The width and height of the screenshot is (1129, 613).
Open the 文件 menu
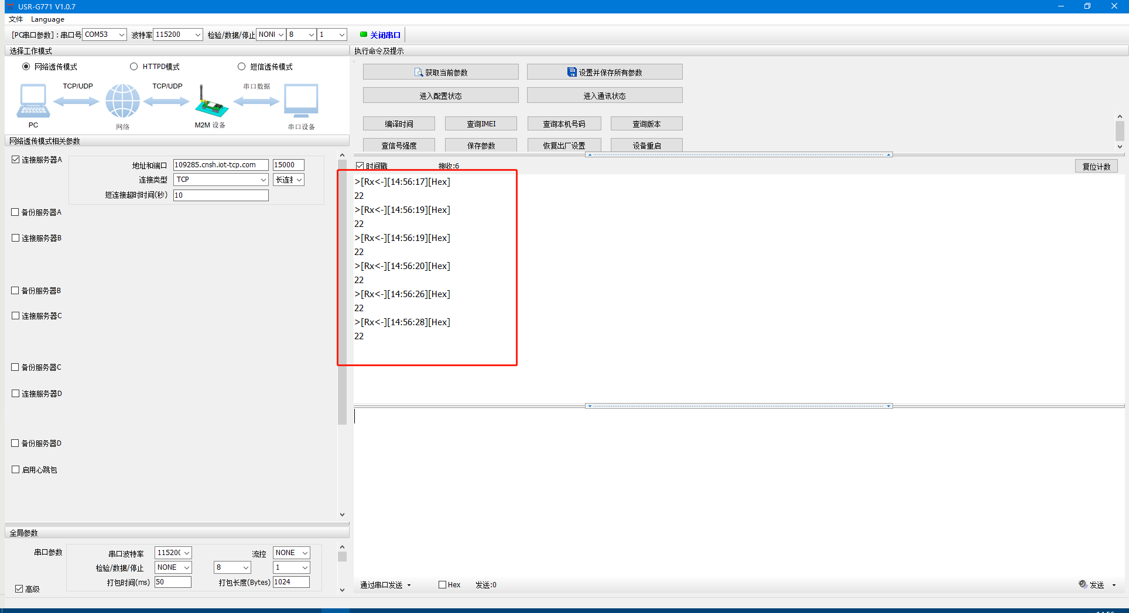[16, 19]
